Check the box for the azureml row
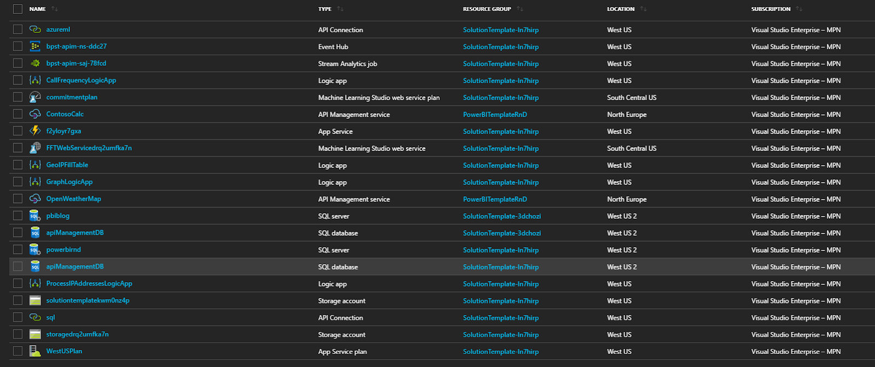Image resolution: width=875 pixels, height=367 pixels. (x=17, y=30)
